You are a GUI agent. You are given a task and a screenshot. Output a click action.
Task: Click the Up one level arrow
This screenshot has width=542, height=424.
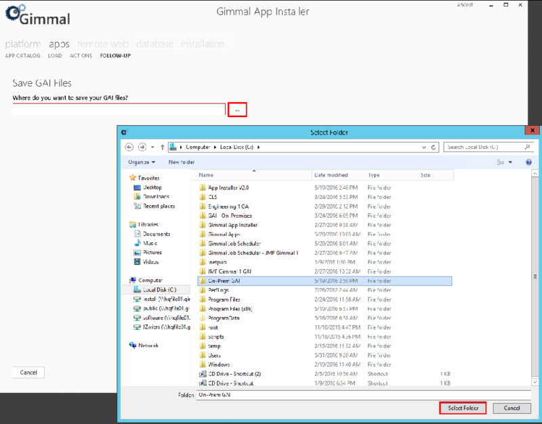[162, 147]
